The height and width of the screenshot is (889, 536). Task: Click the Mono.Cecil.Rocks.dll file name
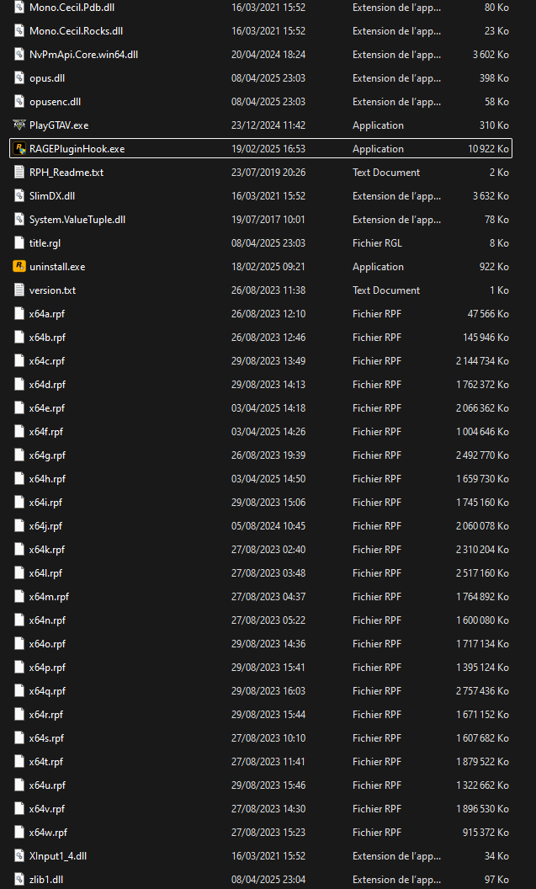[x=76, y=31]
